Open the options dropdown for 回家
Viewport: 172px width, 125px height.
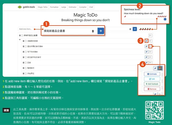[150, 62]
